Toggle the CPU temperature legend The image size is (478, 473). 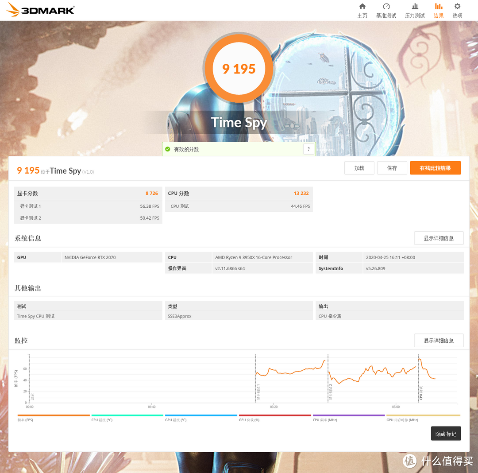tap(127, 418)
